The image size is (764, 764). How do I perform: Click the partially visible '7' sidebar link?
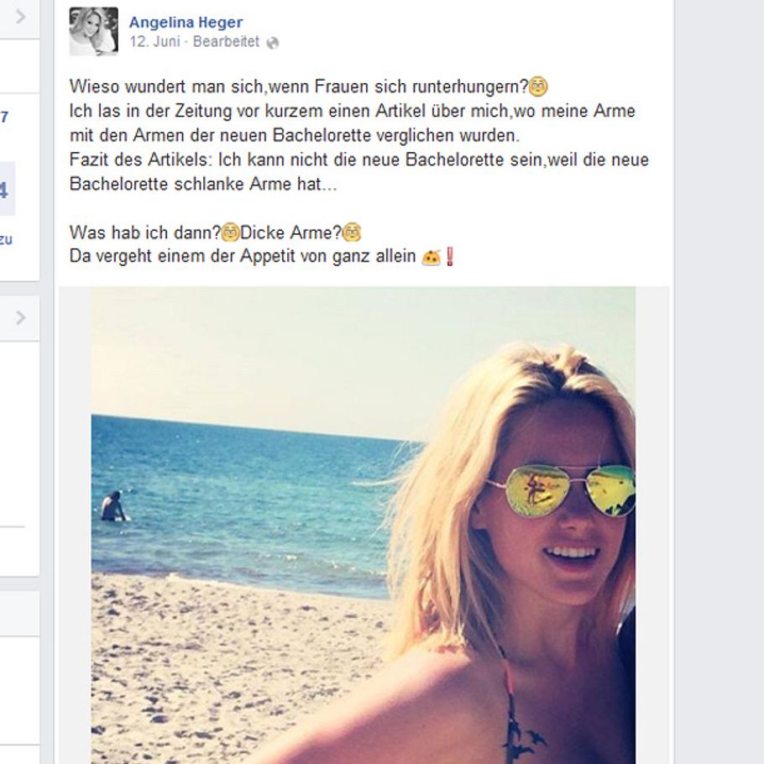4,117
